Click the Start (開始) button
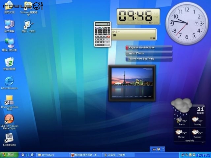 pos(9,155)
